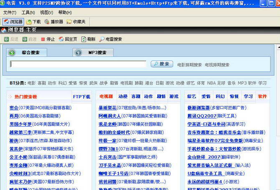The image size is (280, 190).
Task: Open the 帮助(H) menu
Action: click(65, 12)
